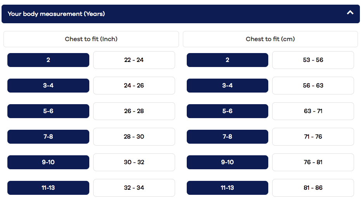Select age 9-10 in the inch table
Screen dimensions: 363x201
tap(48, 162)
